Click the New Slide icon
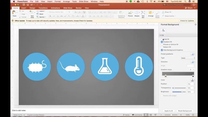 [x=32, y=12]
